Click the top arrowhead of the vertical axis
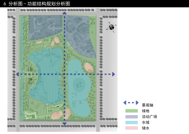The image size is (189, 134). pyautogui.click(x=64, y=13)
